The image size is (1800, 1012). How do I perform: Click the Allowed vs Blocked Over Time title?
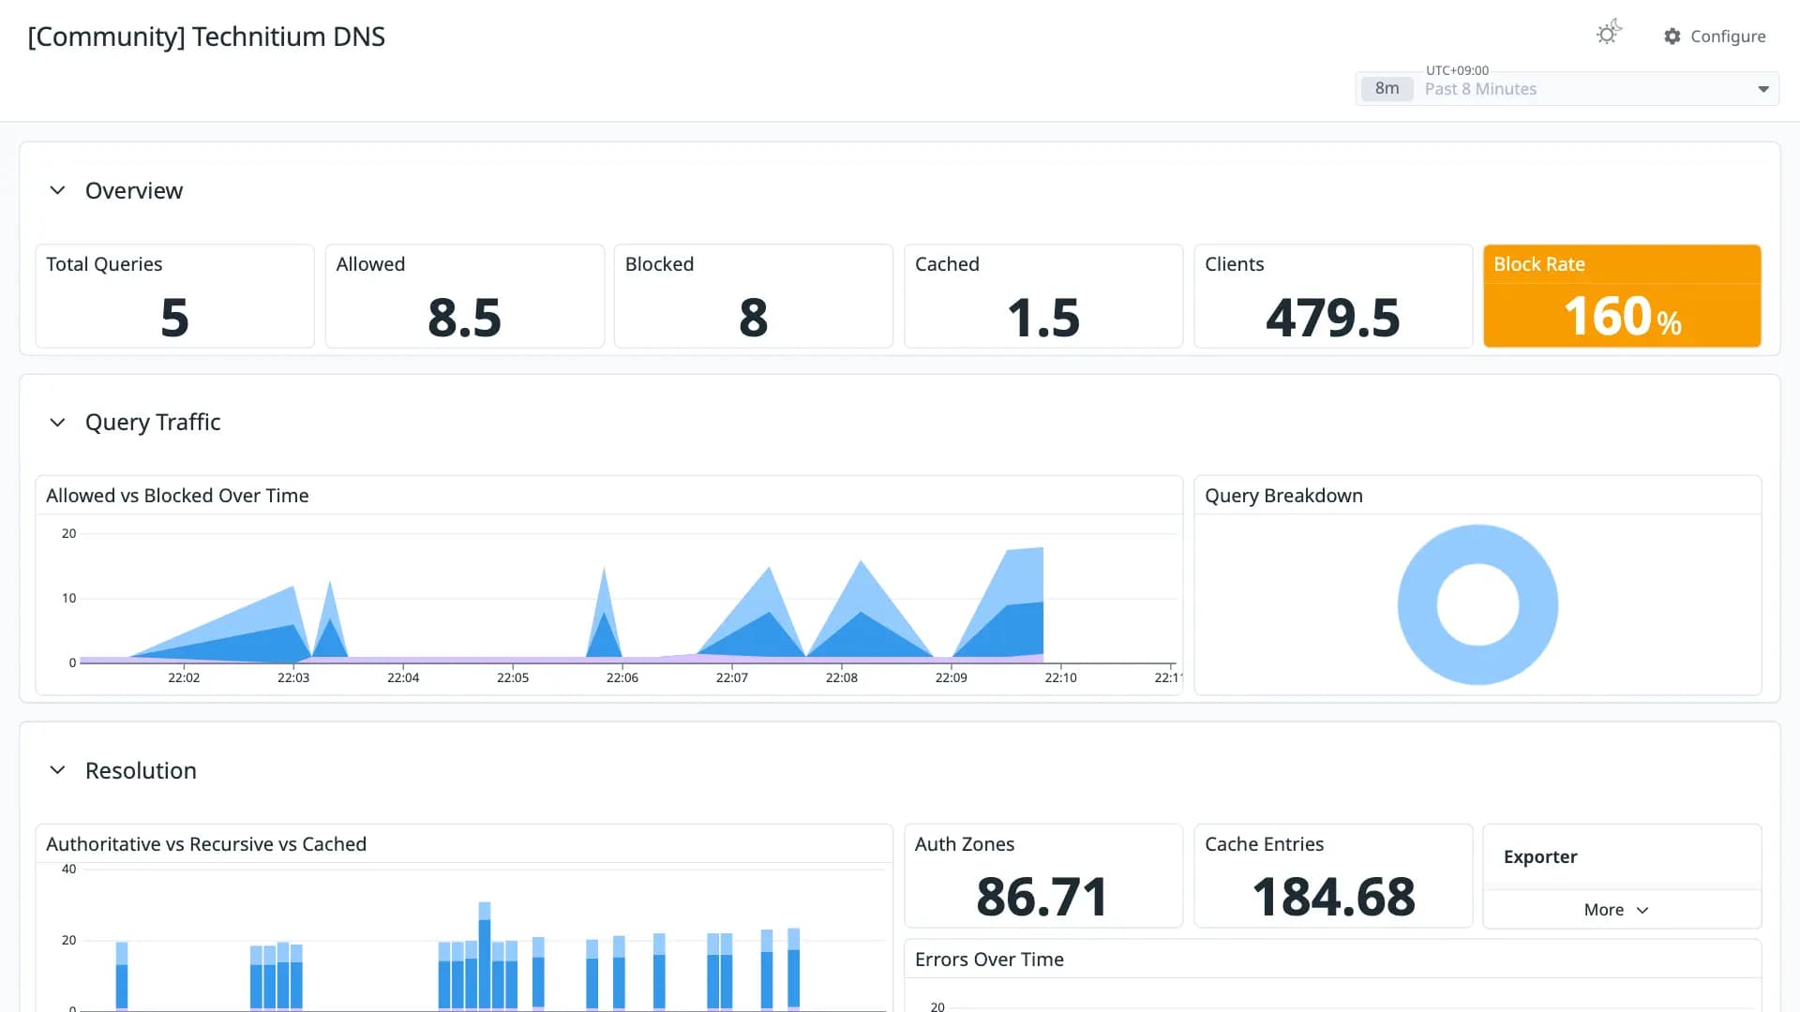click(x=177, y=496)
